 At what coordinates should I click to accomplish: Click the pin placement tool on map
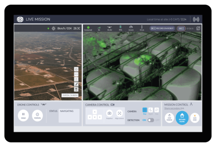click(x=76, y=79)
